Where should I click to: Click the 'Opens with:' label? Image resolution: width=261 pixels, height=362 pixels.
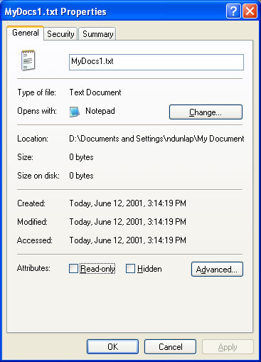pyautogui.click(x=37, y=111)
